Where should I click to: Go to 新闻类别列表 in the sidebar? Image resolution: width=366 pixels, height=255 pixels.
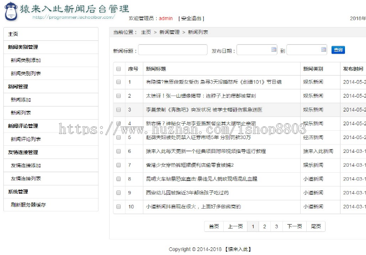[x=25, y=73]
